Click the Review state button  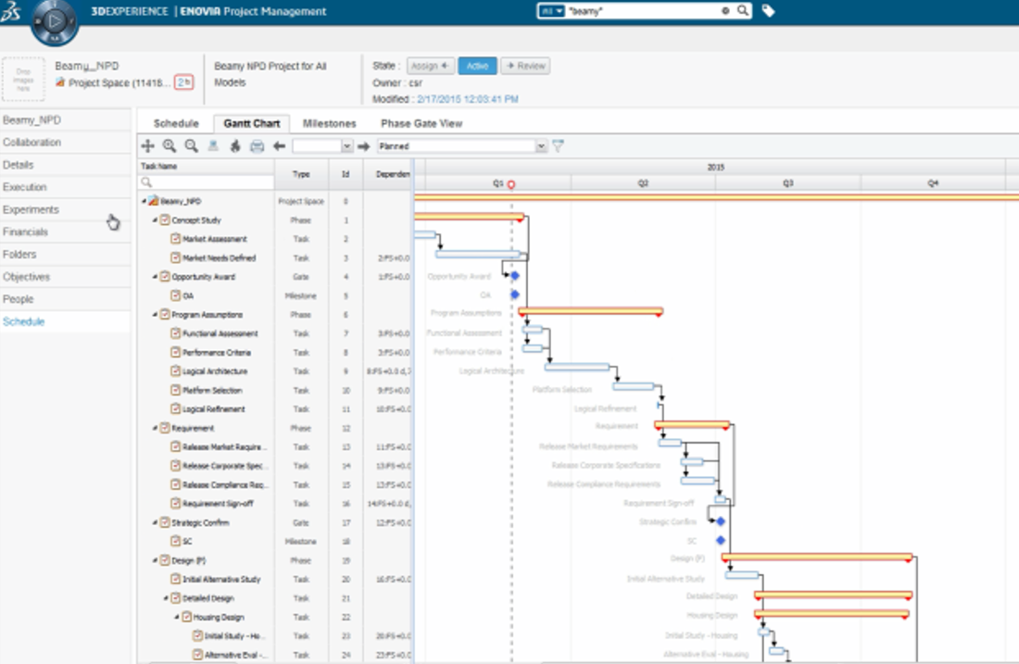pos(525,66)
